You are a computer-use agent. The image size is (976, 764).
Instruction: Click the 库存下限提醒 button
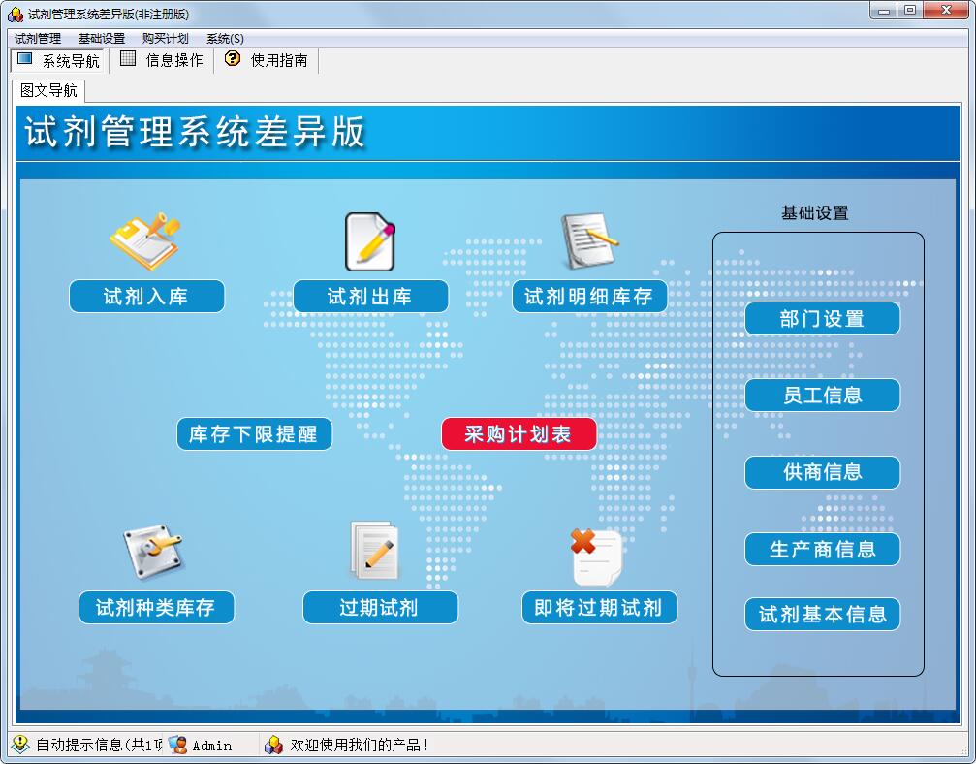(254, 434)
